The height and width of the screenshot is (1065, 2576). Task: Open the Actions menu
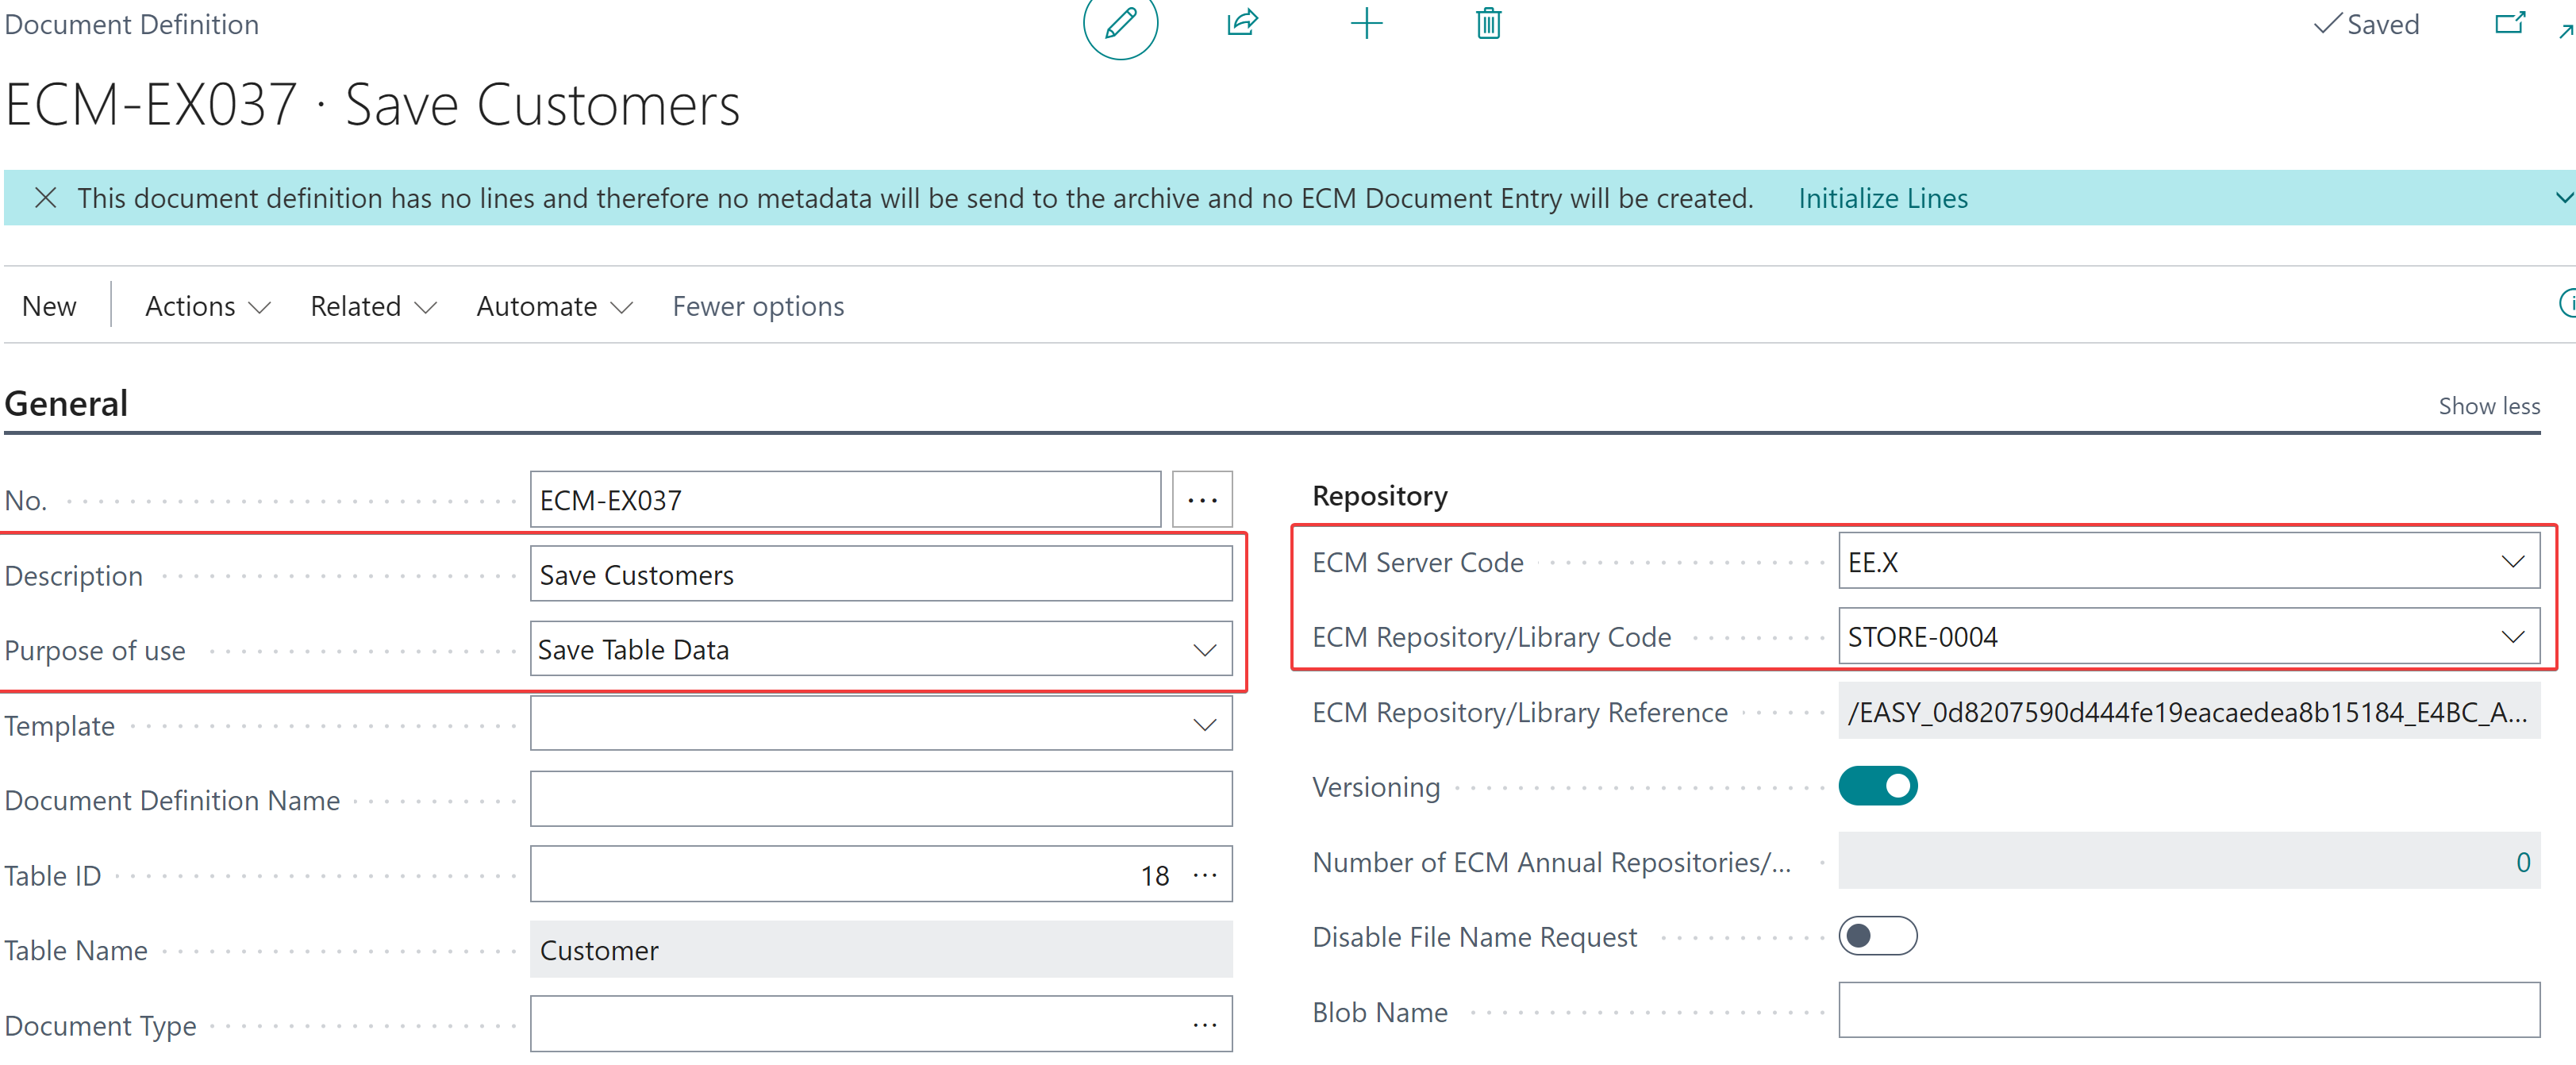click(x=207, y=306)
